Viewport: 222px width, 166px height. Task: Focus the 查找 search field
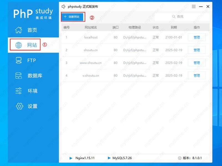[182, 17]
